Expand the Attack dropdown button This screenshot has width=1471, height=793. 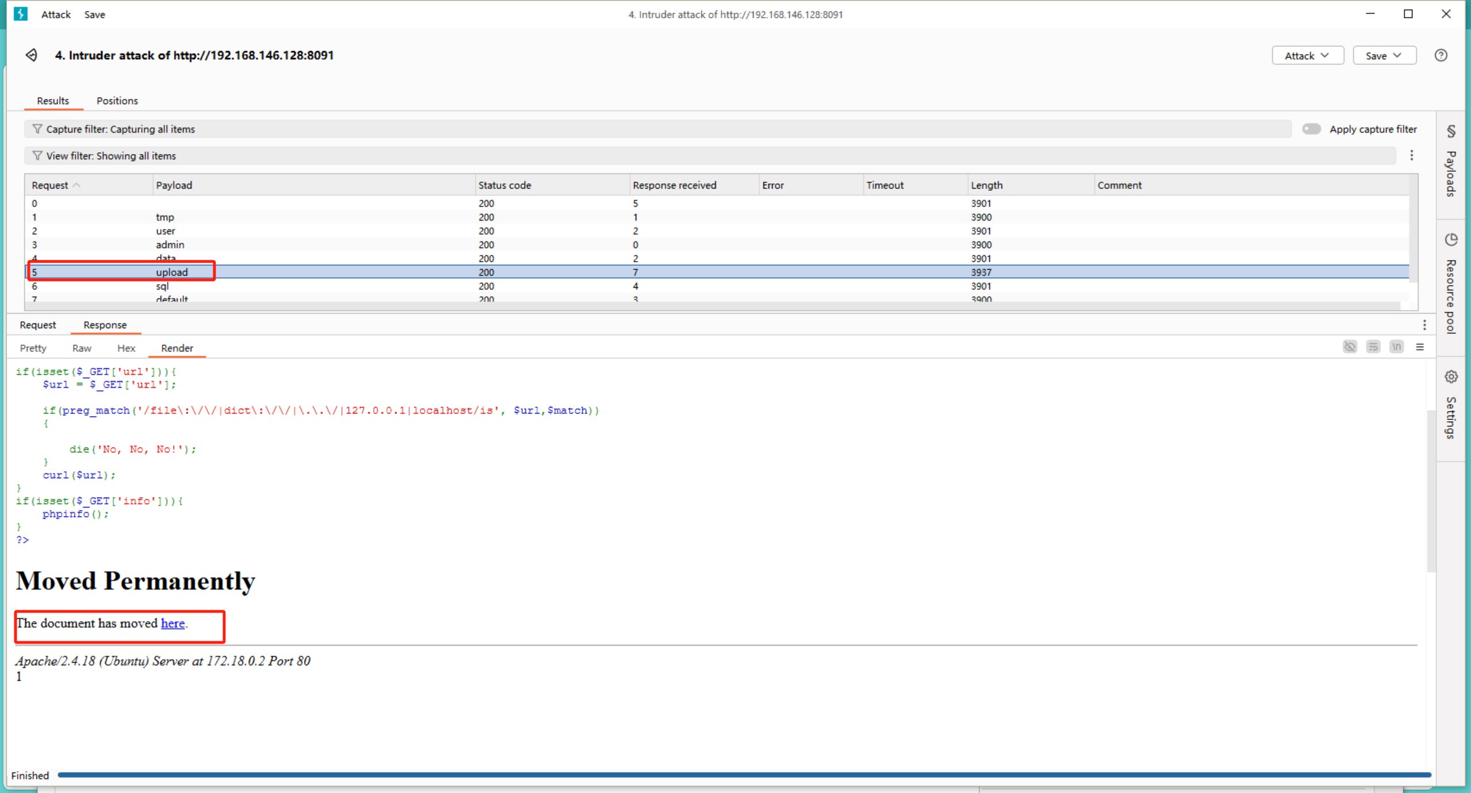click(1307, 55)
